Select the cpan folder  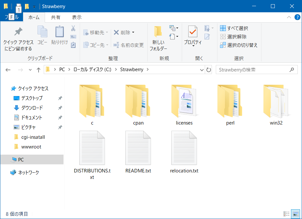point(138,105)
